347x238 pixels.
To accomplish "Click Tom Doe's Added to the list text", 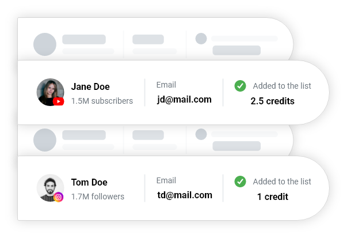I will (x=282, y=182).
